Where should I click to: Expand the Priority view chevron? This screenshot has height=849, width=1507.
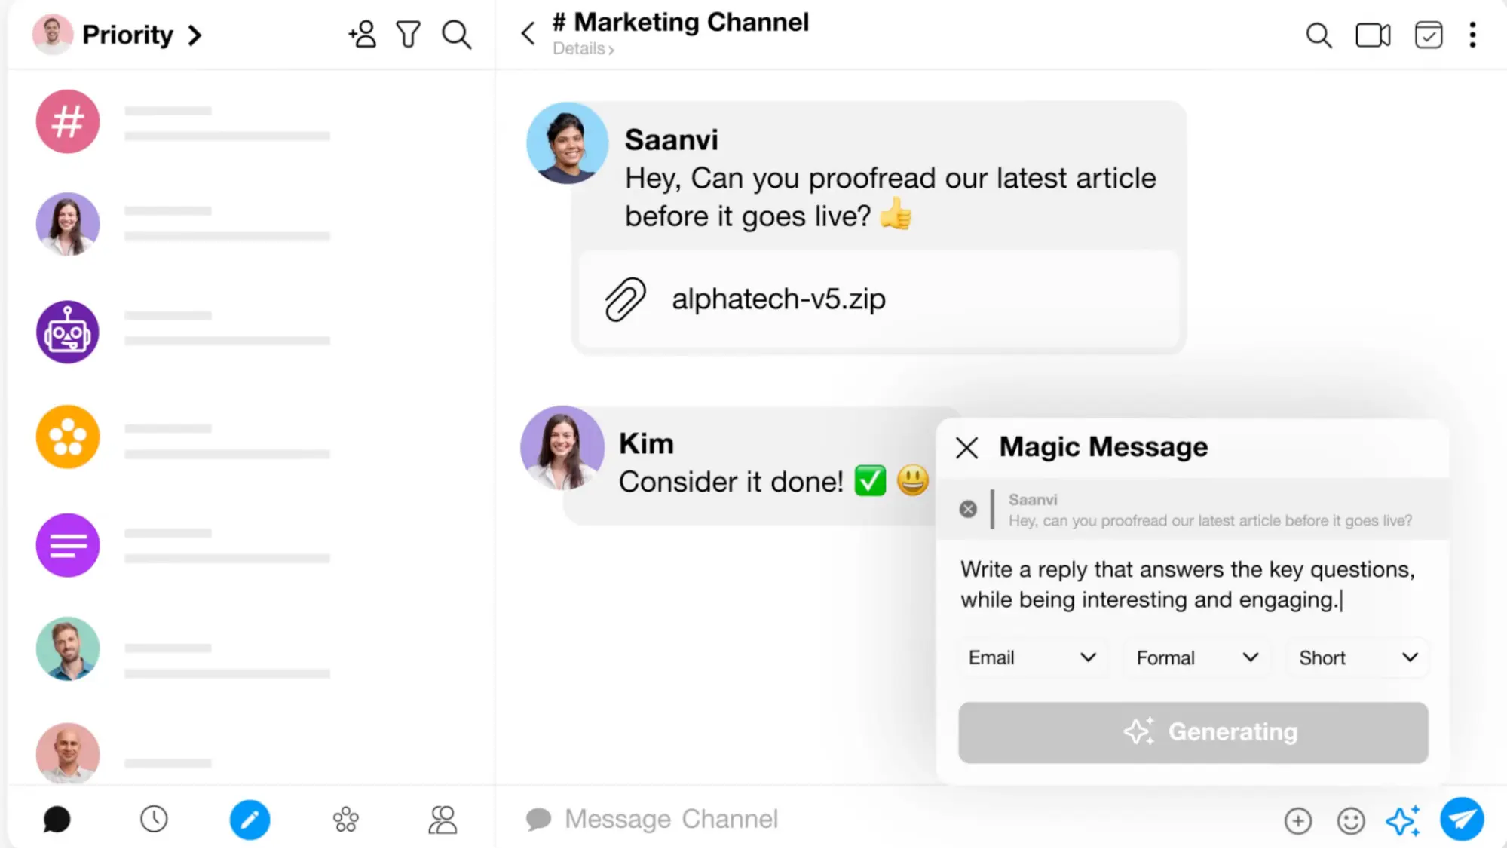tap(195, 35)
